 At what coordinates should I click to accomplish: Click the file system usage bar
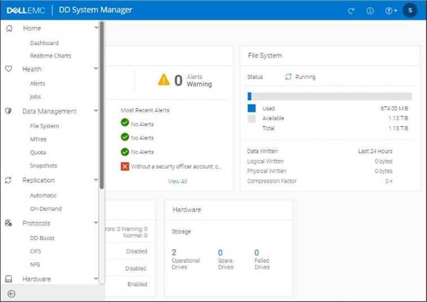pos(330,96)
